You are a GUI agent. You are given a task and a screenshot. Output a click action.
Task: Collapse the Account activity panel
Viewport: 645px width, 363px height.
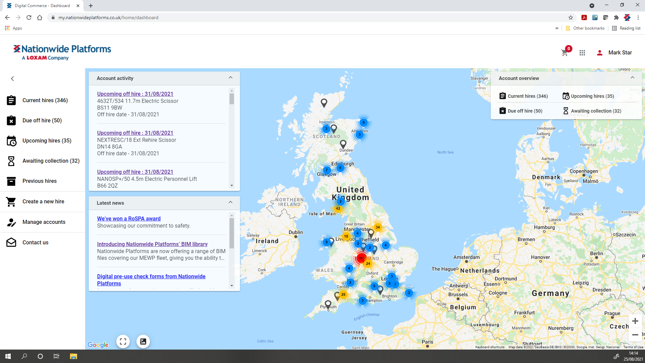click(231, 78)
